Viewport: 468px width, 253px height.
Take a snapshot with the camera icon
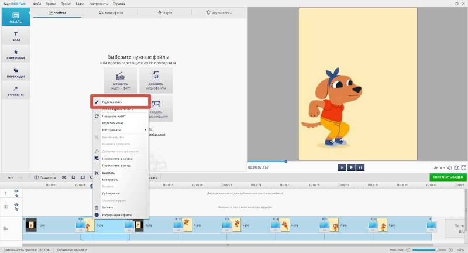(x=457, y=168)
